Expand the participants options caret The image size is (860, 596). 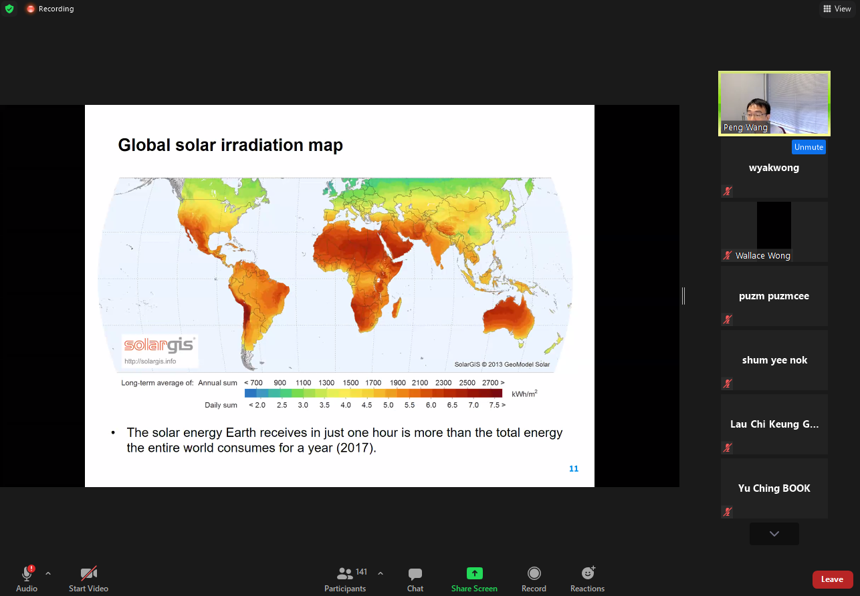381,573
